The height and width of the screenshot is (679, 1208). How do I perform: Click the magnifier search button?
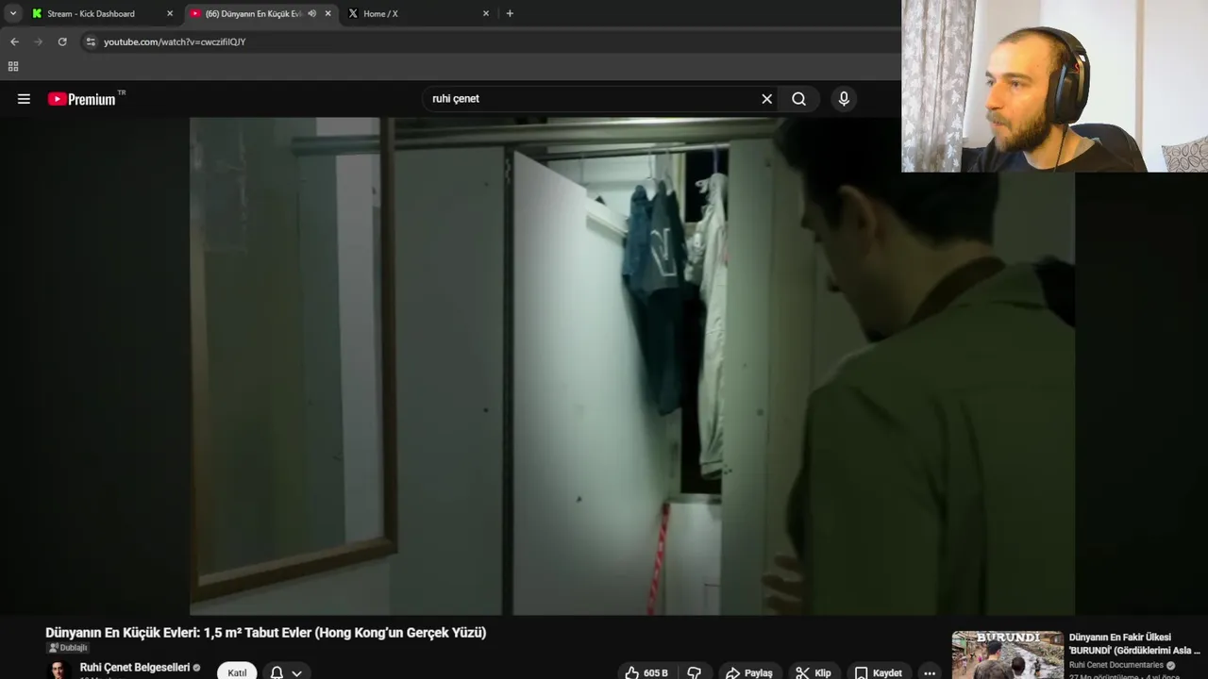798,99
